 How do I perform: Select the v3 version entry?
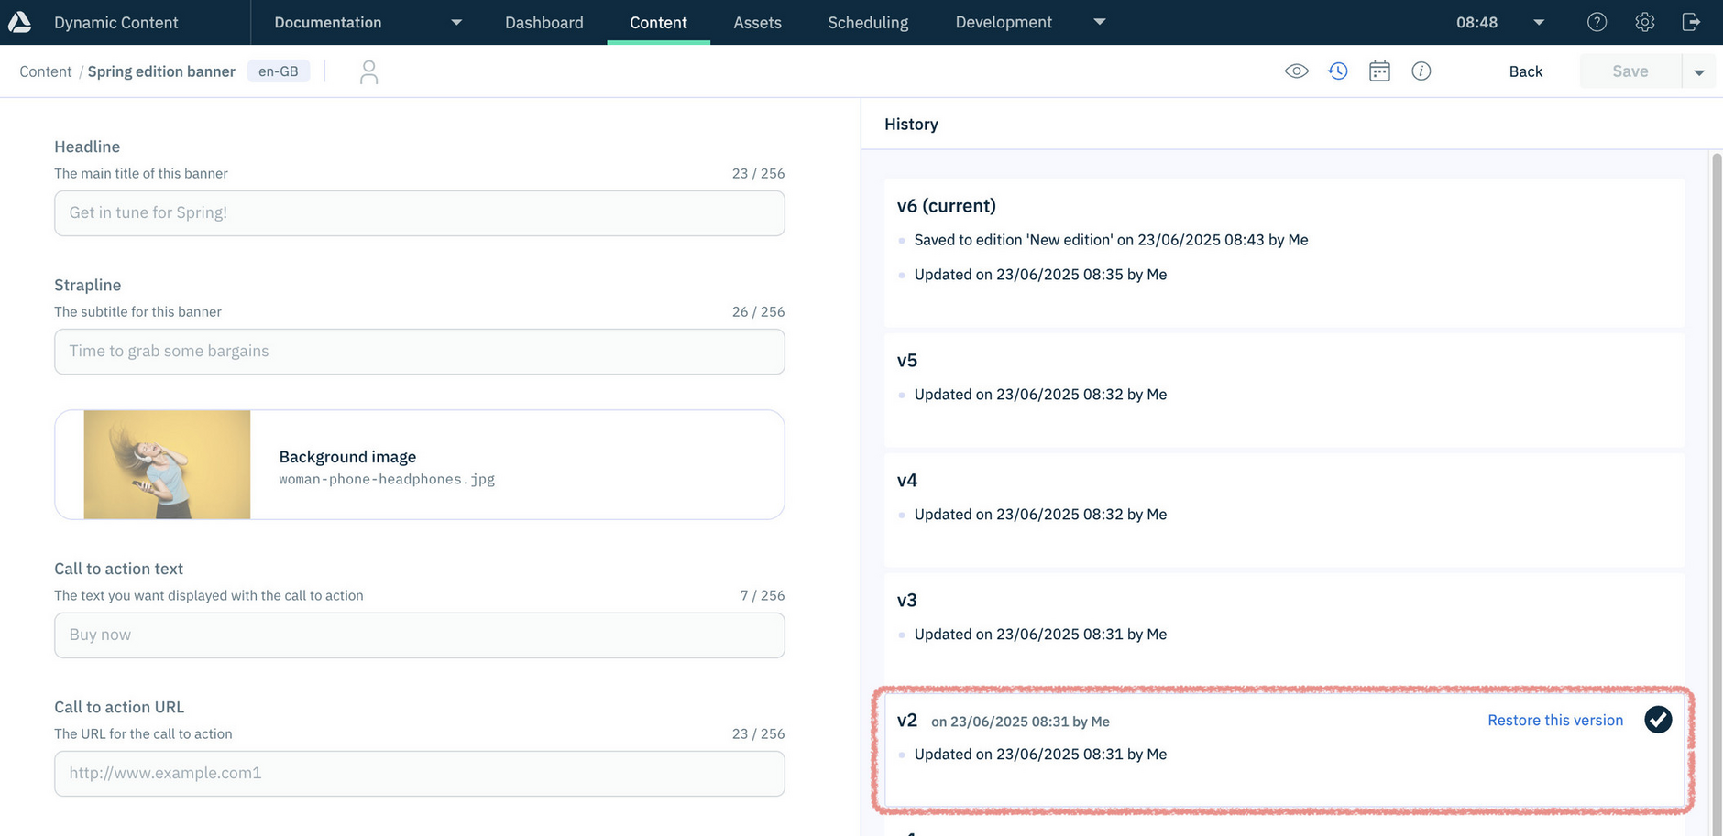(x=1284, y=630)
